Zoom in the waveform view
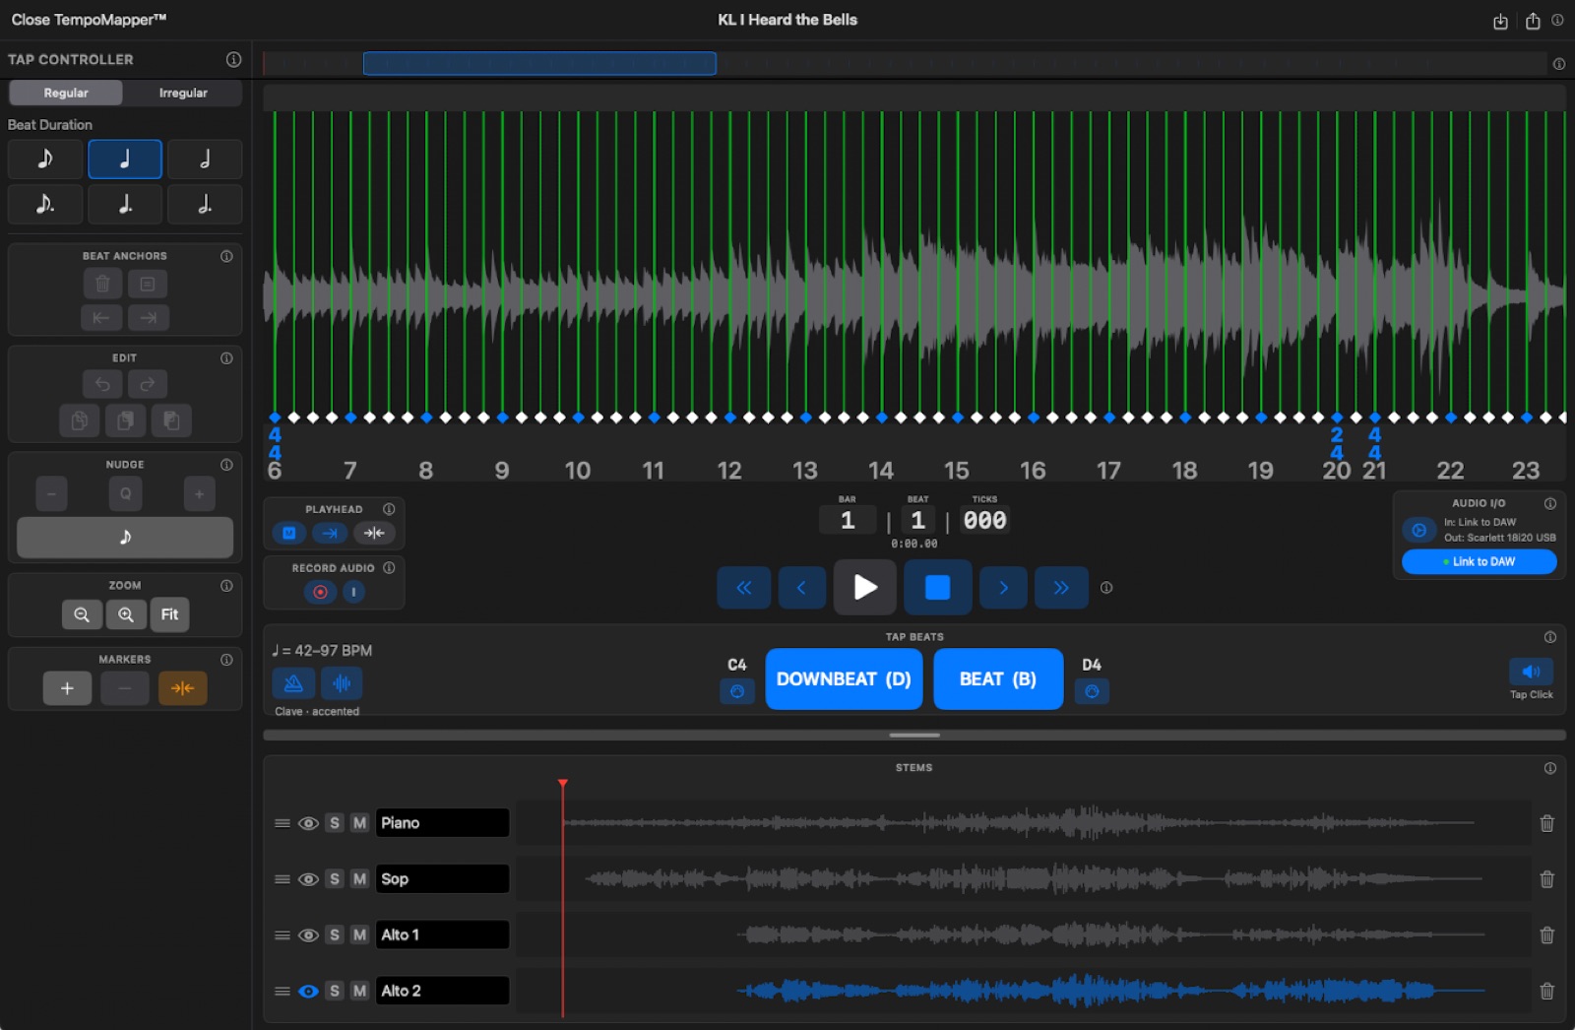 [126, 614]
